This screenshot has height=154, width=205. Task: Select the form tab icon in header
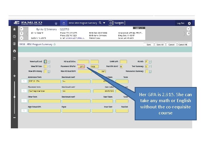64,23
